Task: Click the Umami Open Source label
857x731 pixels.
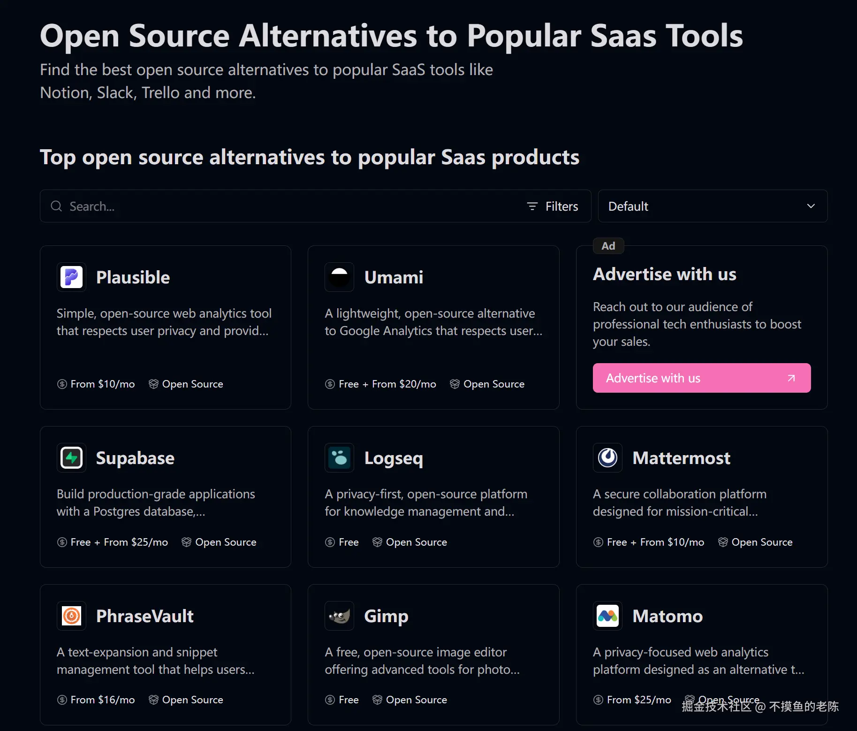Action: click(x=493, y=384)
